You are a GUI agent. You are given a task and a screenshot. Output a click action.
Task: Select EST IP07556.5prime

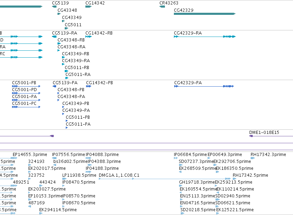(69, 155)
